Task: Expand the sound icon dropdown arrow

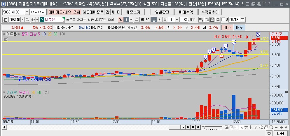Action: 37,20
